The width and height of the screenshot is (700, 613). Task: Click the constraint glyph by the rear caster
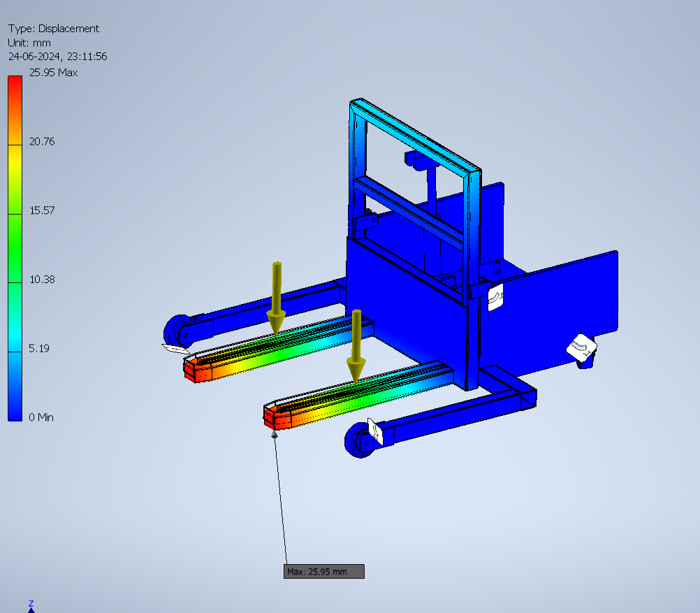pyautogui.click(x=580, y=346)
